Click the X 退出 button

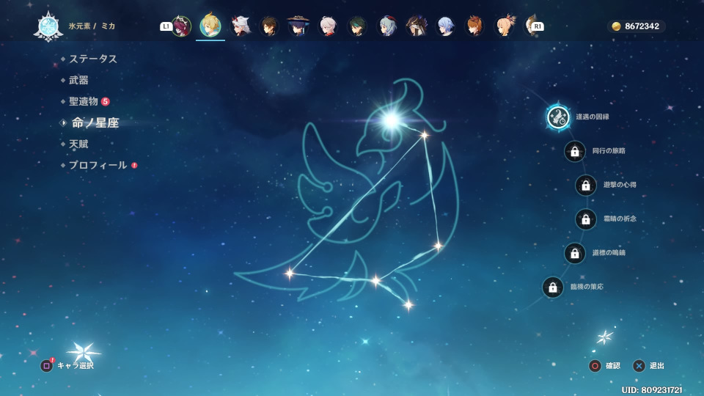[x=639, y=366]
